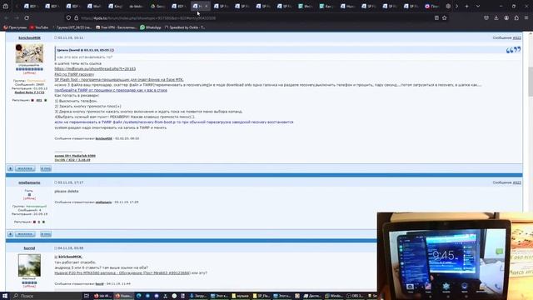Click the browser forward arrow
The height and width of the screenshot is (300, 533).
point(17,17)
